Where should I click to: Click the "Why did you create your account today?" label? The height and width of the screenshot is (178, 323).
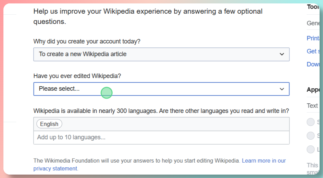click(x=87, y=41)
